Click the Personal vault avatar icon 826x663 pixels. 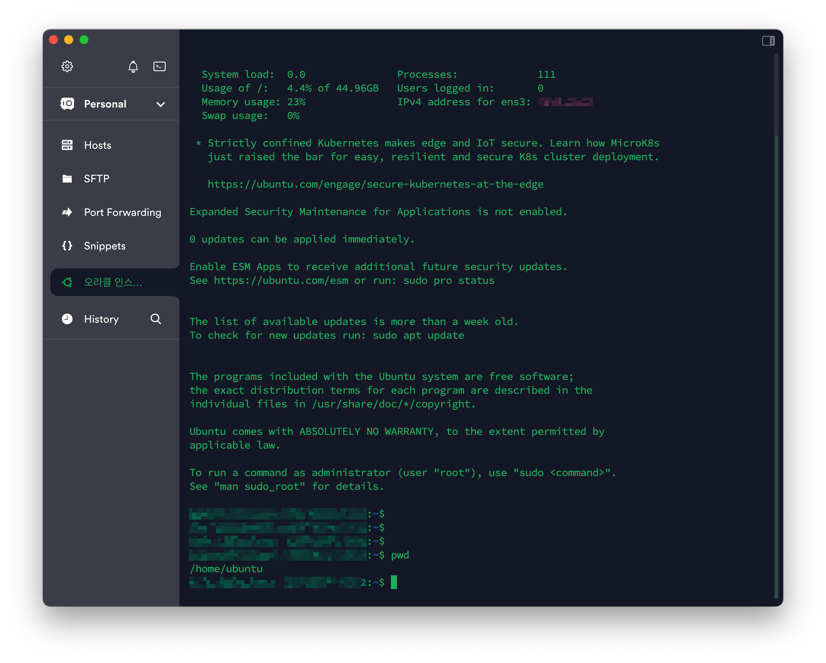pos(68,104)
